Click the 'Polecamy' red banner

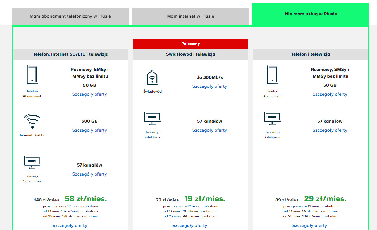tap(190, 44)
